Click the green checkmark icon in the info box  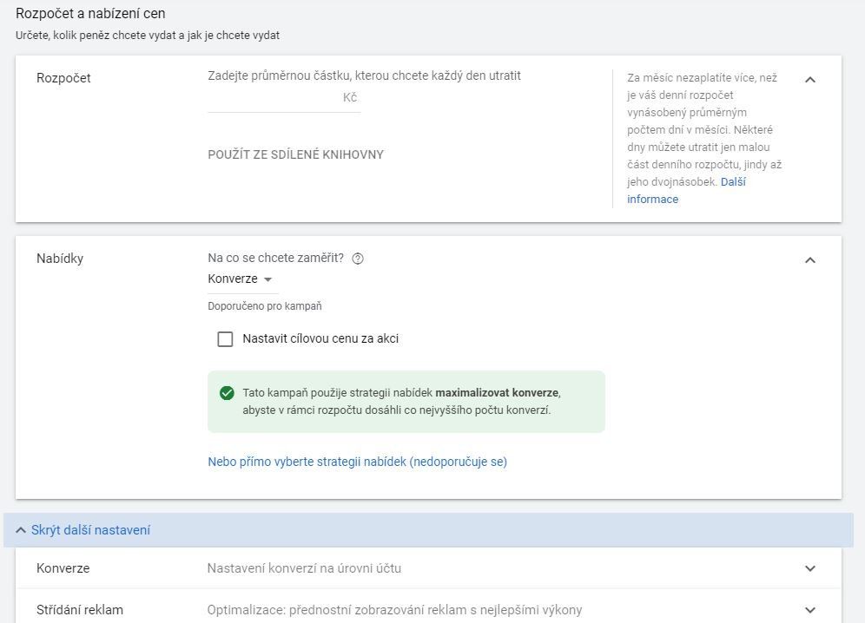(227, 393)
